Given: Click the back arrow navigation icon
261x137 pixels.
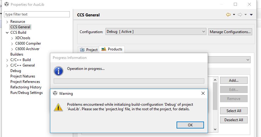Looking at the screenshot, I should click(x=228, y=15).
